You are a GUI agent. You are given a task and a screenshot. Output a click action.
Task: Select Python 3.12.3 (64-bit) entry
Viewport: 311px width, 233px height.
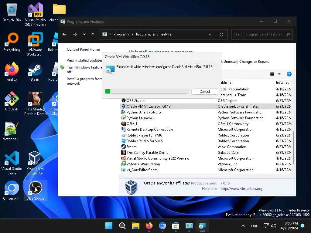[206, 112]
